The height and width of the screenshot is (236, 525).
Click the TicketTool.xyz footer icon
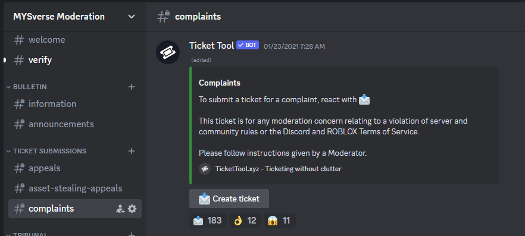(205, 169)
